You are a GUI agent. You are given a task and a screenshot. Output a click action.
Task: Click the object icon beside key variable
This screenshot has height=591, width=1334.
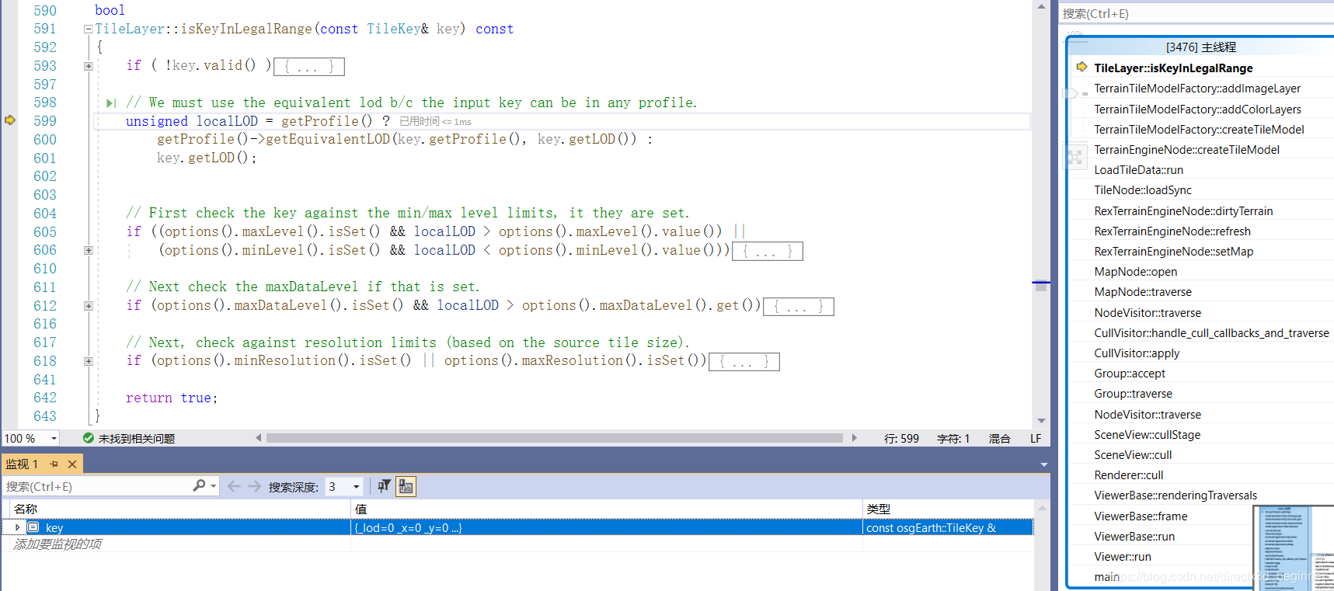[33, 527]
